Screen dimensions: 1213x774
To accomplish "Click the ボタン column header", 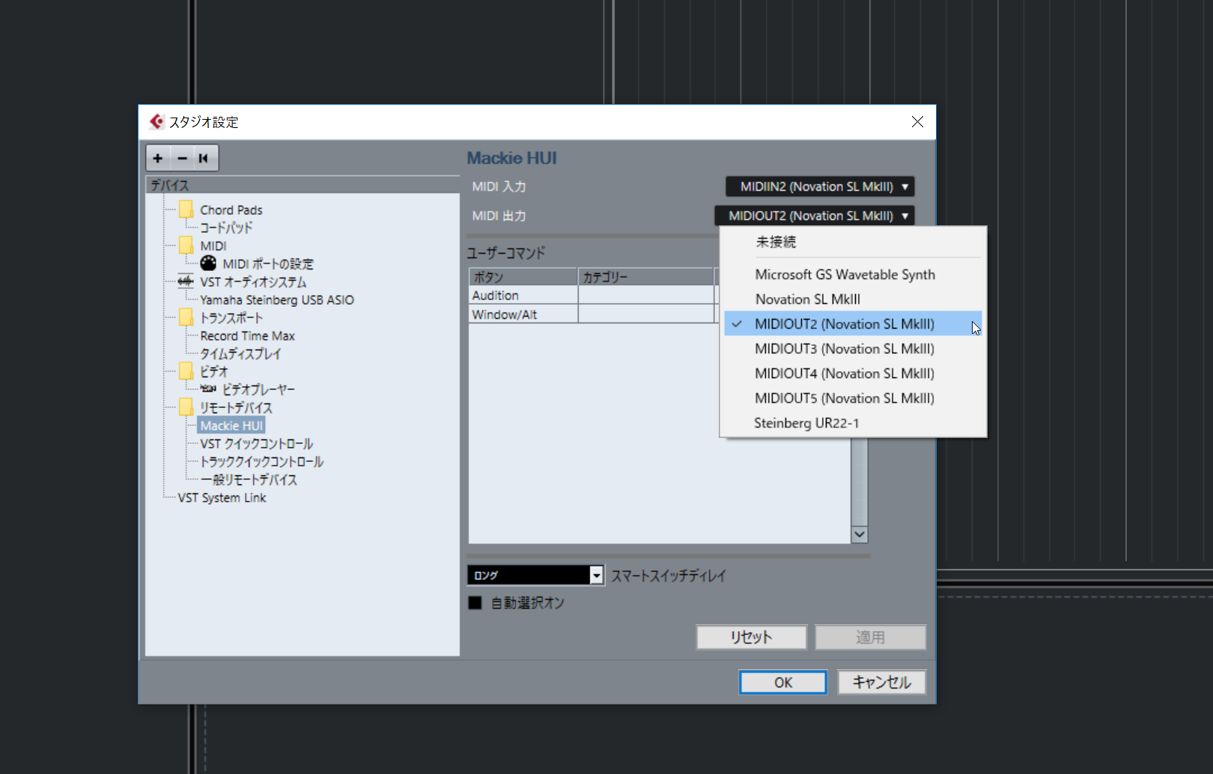I will point(523,277).
